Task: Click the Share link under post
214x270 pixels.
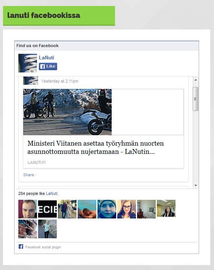Action: click(29, 175)
